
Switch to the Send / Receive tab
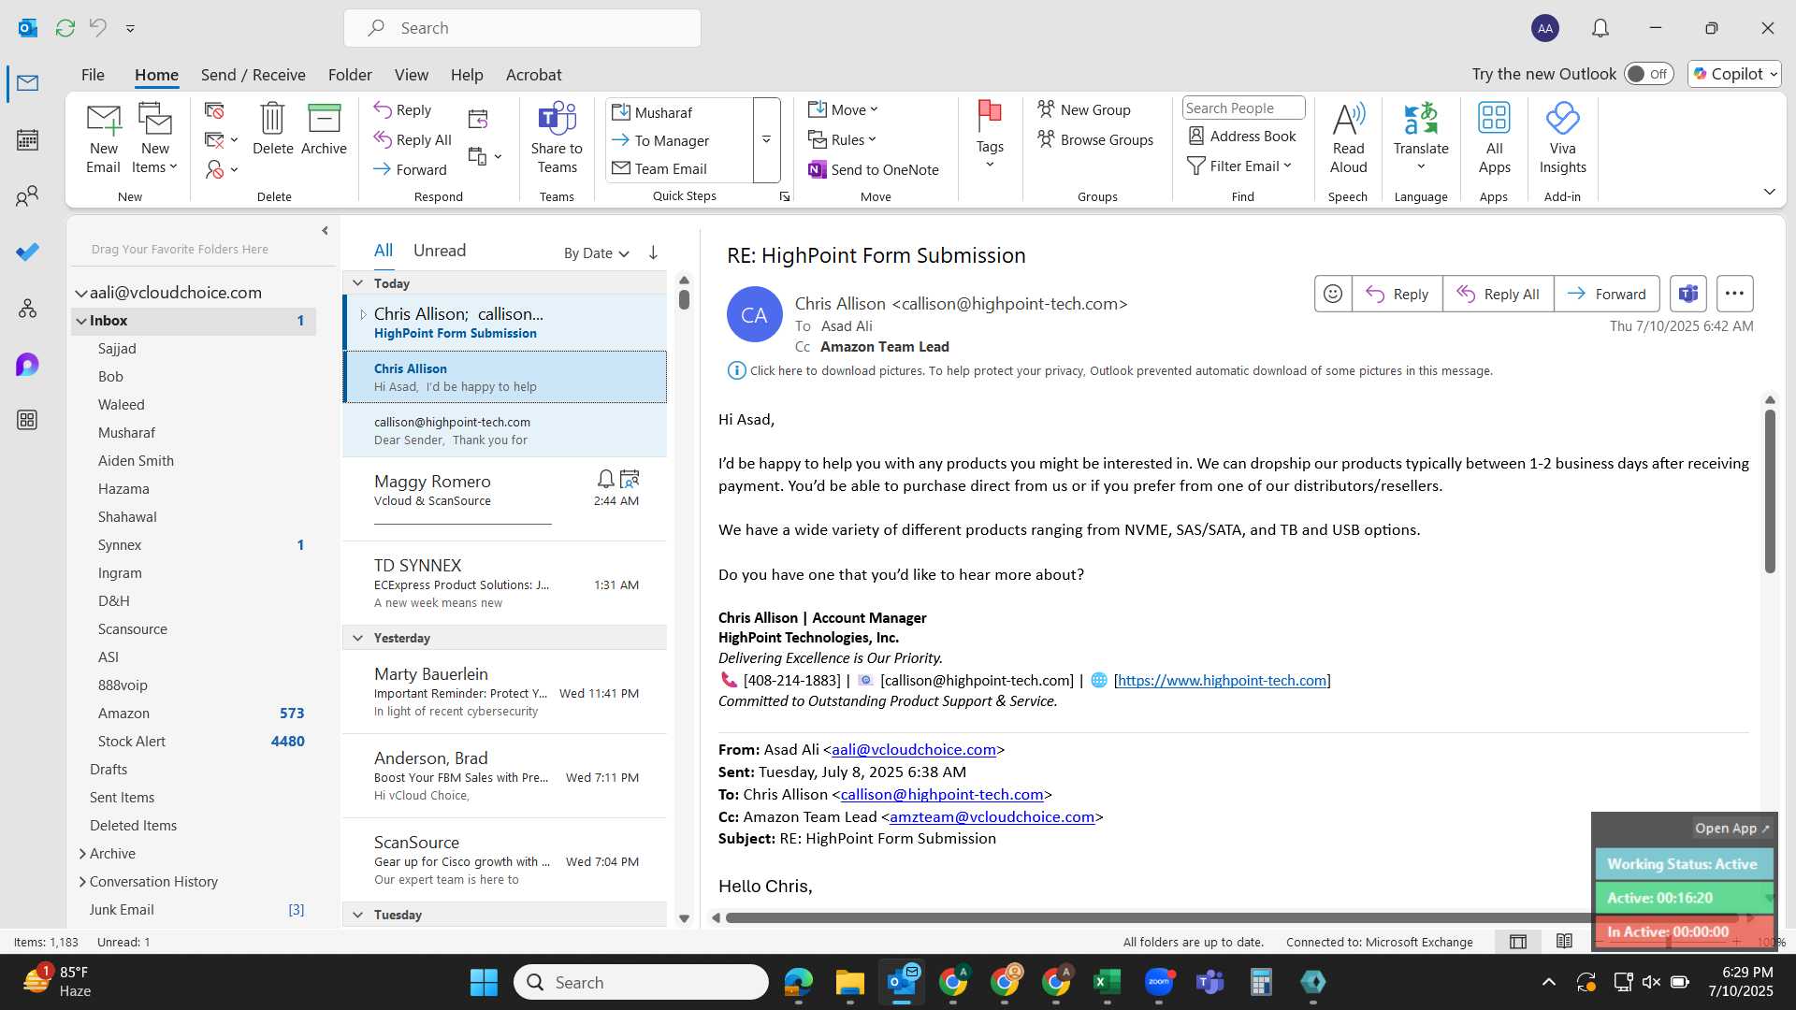(253, 75)
